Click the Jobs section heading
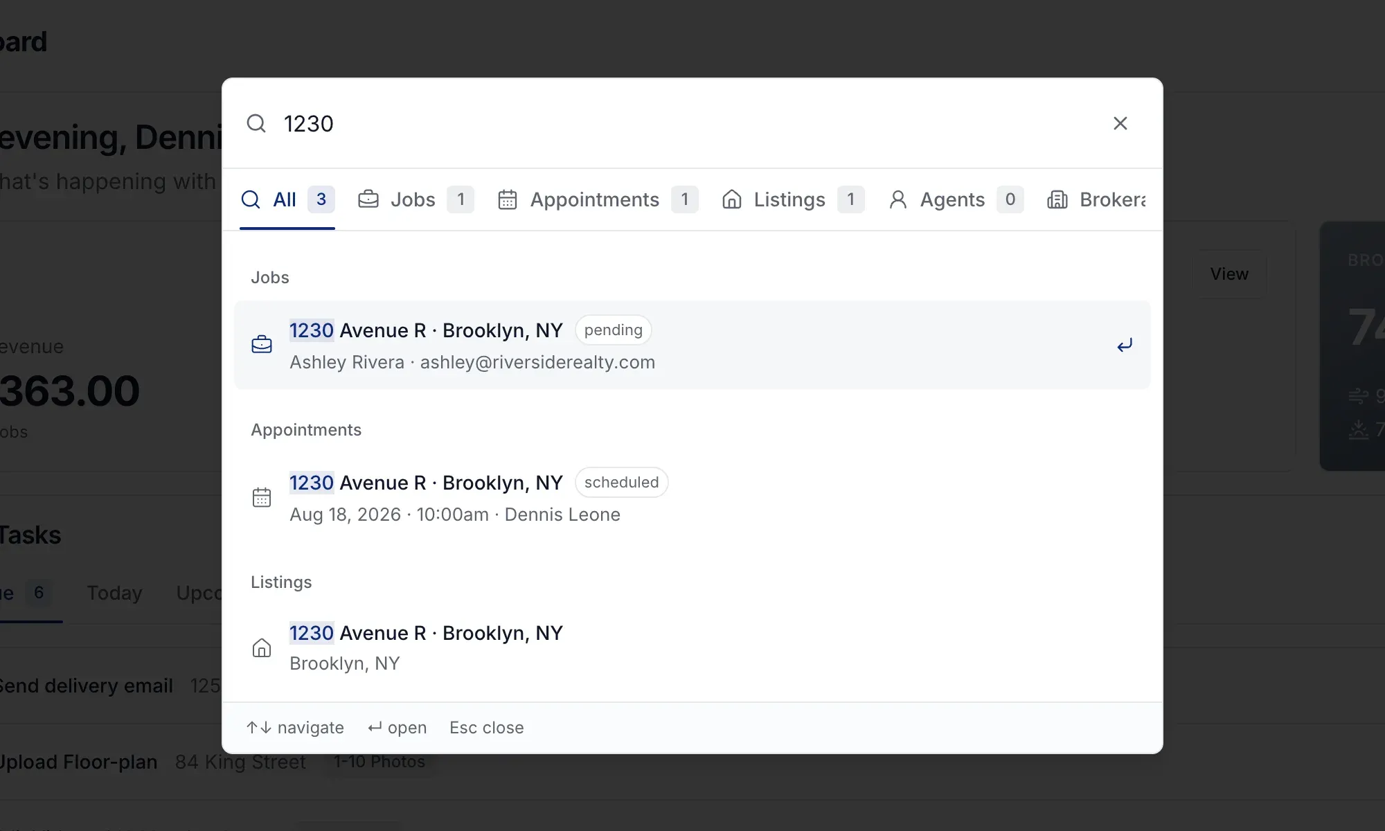1385x831 pixels. (270, 278)
